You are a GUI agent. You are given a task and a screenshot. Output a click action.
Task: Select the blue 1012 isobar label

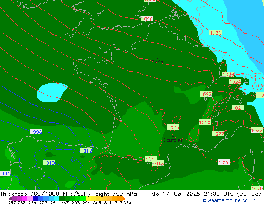coord(86,151)
